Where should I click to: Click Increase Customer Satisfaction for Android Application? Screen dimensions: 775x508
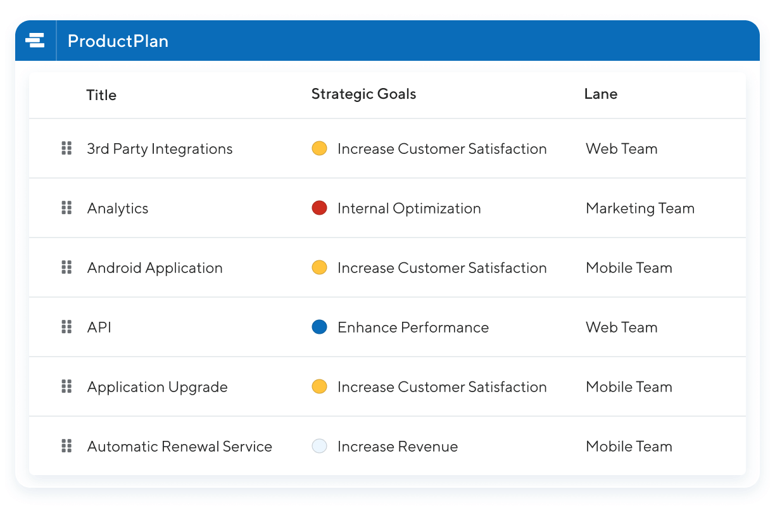(x=442, y=268)
